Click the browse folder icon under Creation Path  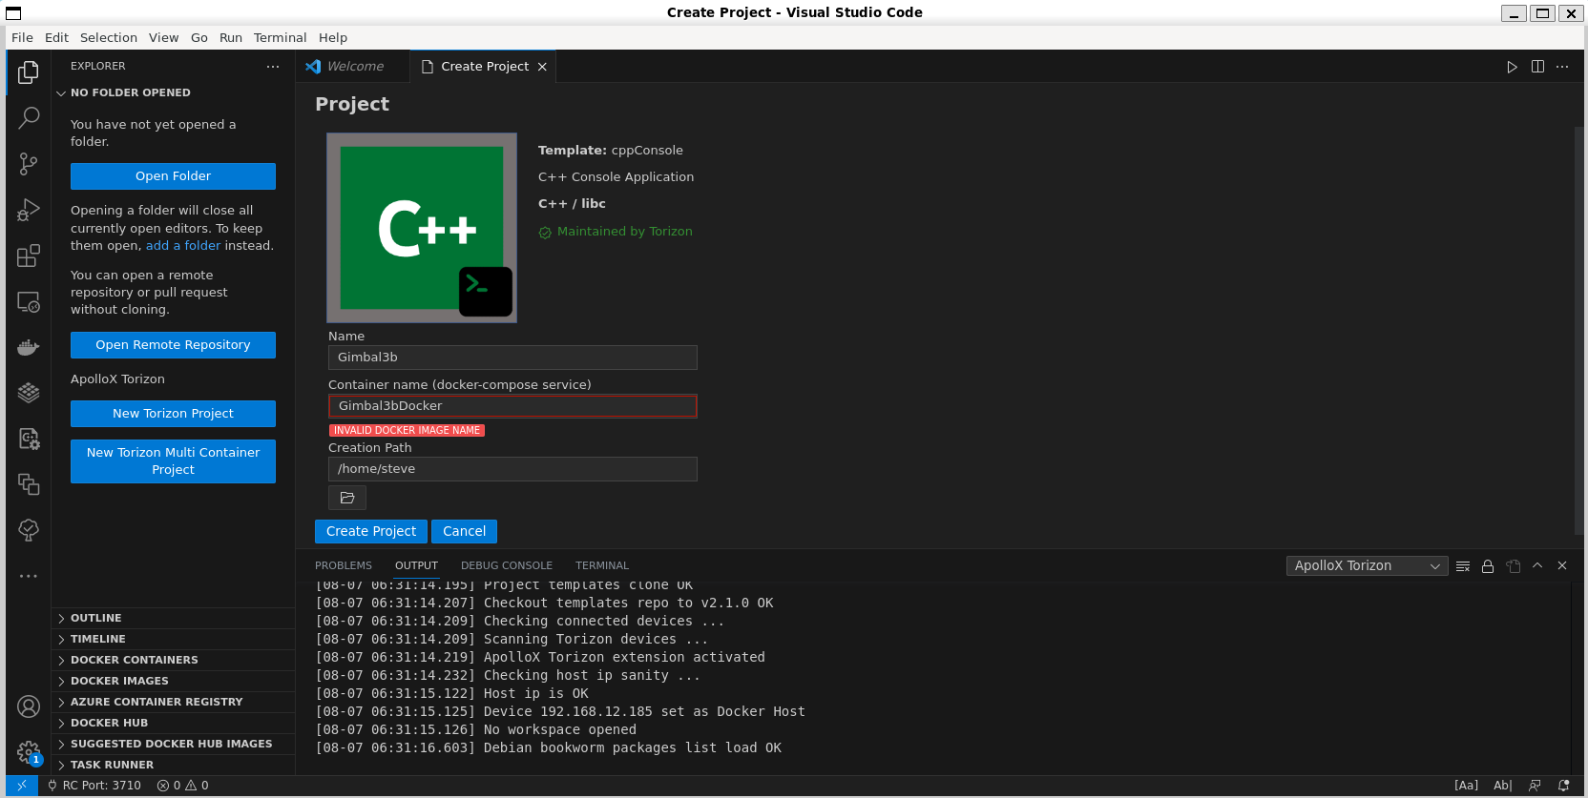click(x=347, y=498)
